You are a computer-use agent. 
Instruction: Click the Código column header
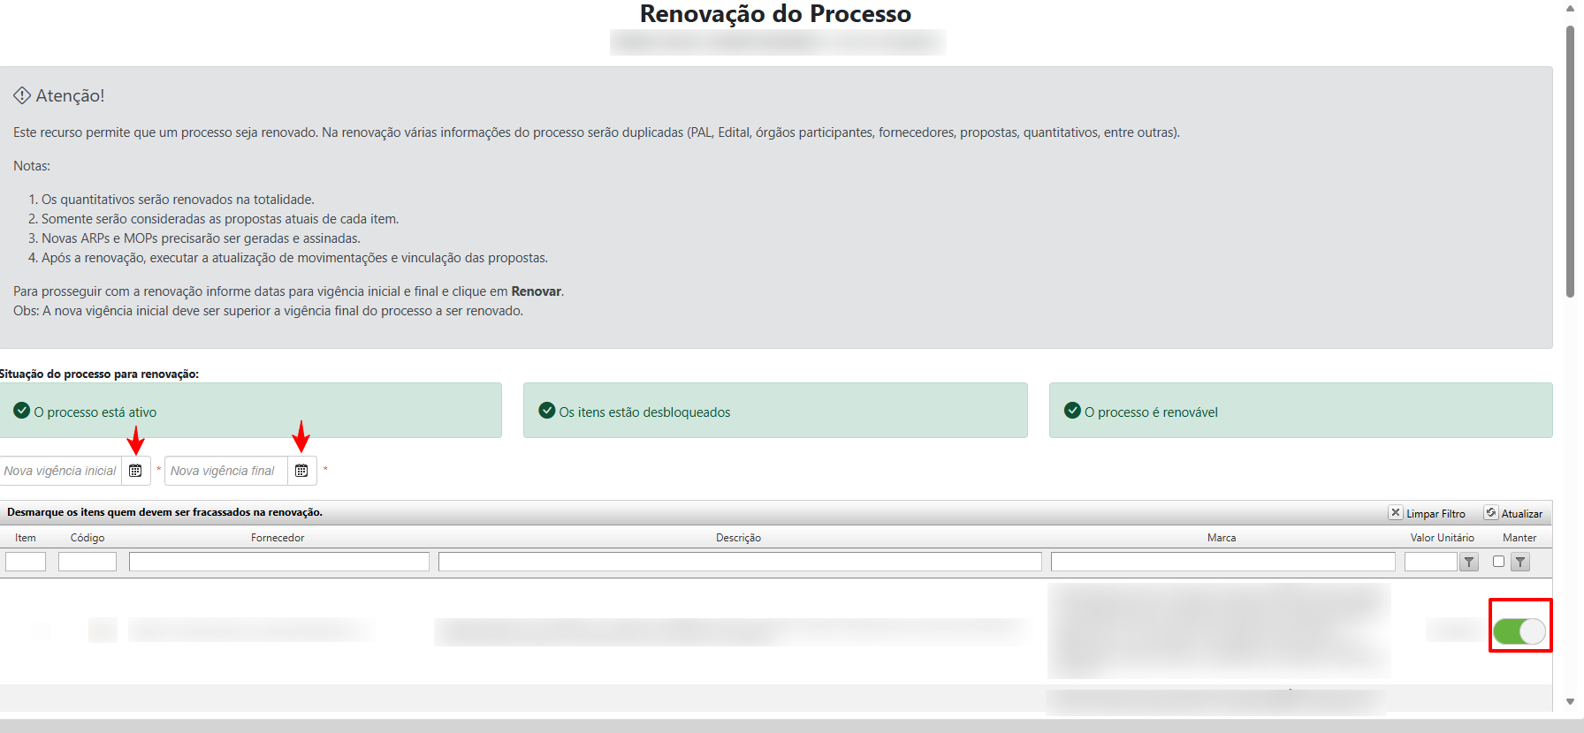pyautogui.click(x=88, y=538)
